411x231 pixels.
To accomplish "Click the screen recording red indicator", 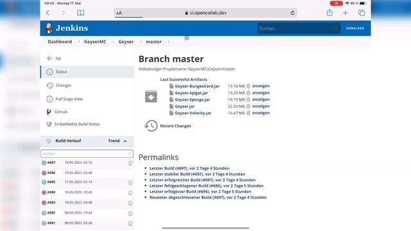I will pyautogui.click(x=337, y=3).
